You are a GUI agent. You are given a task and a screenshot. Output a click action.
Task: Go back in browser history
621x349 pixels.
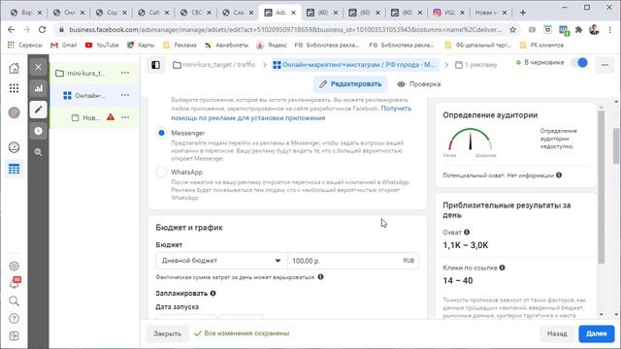click(11, 30)
